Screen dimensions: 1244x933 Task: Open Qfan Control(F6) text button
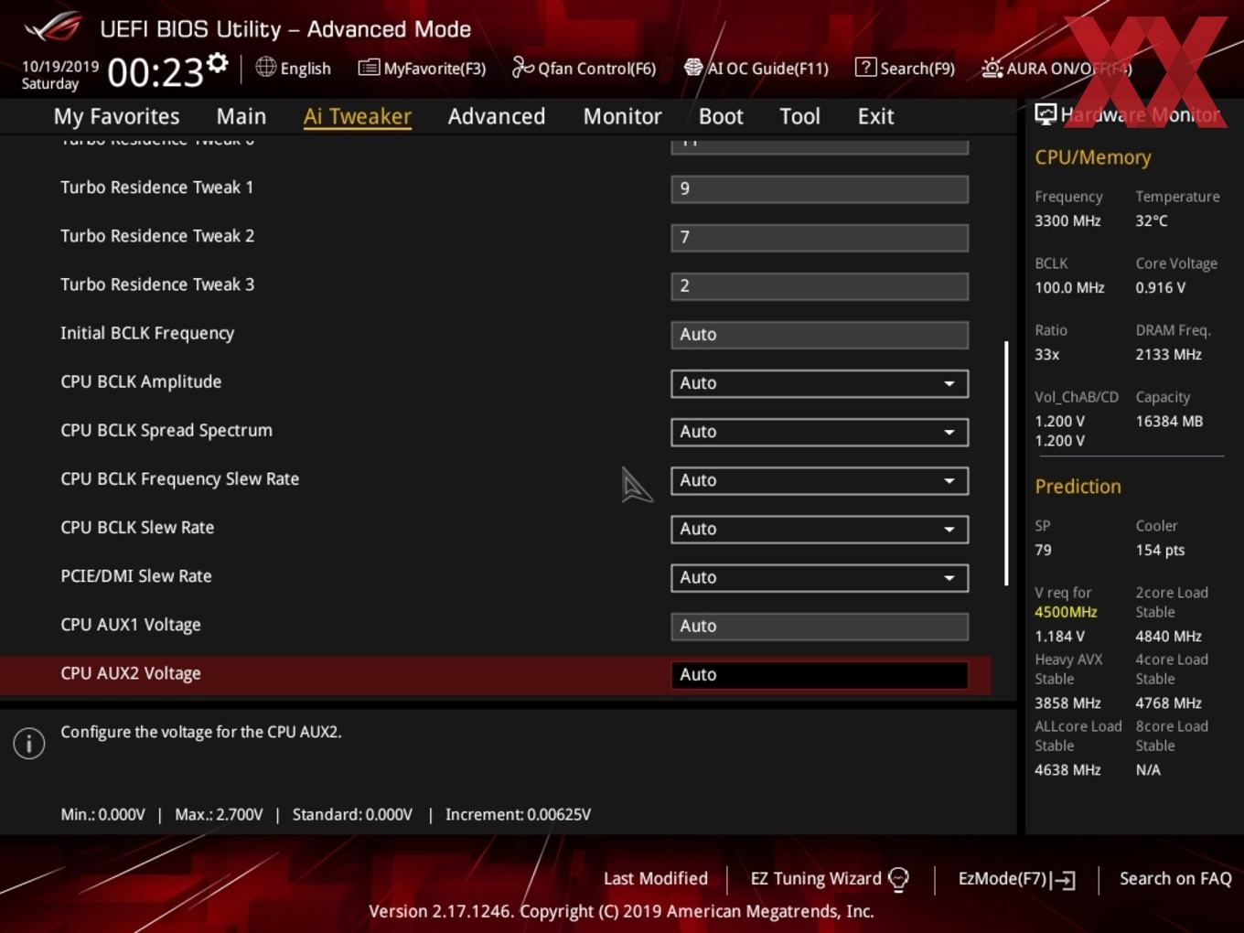point(596,69)
